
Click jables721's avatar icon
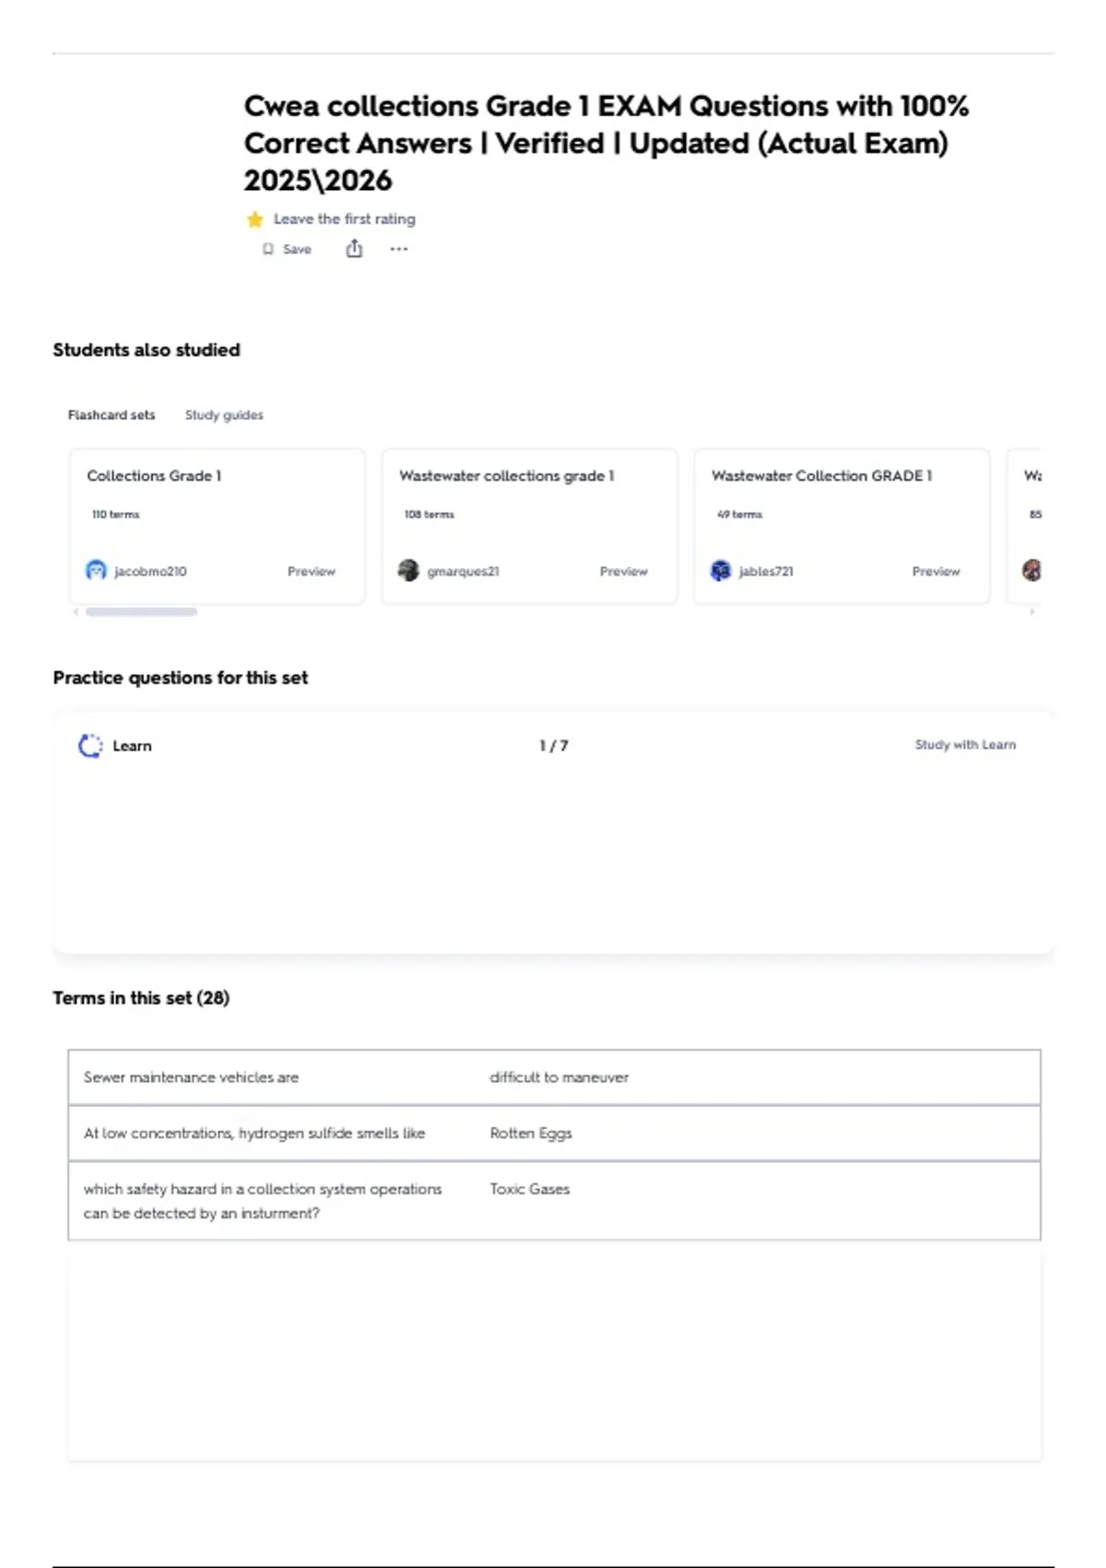(x=721, y=570)
